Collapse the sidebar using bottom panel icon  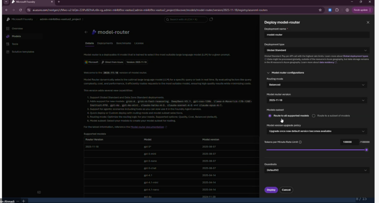(39, 192)
